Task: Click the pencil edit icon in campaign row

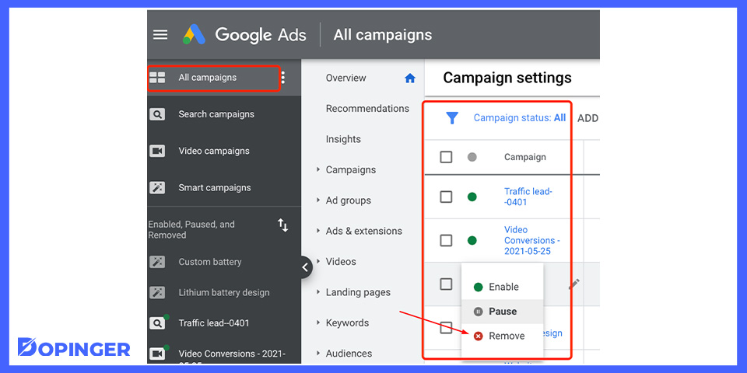Action: click(574, 284)
